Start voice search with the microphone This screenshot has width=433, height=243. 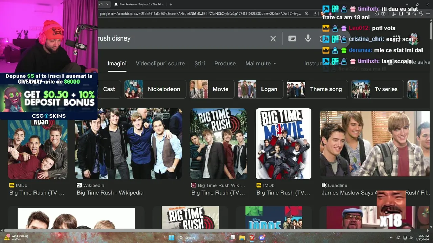[x=308, y=38]
